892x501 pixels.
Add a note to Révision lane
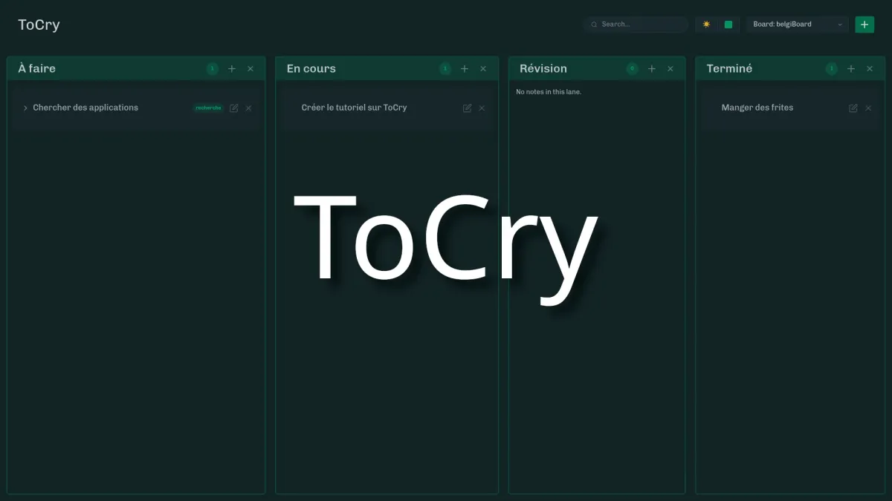click(x=652, y=69)
